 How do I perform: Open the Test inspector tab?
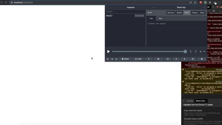(x=202, y=12)
